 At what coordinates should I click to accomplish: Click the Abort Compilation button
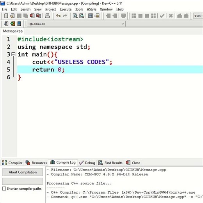click(x=23, y=172)
